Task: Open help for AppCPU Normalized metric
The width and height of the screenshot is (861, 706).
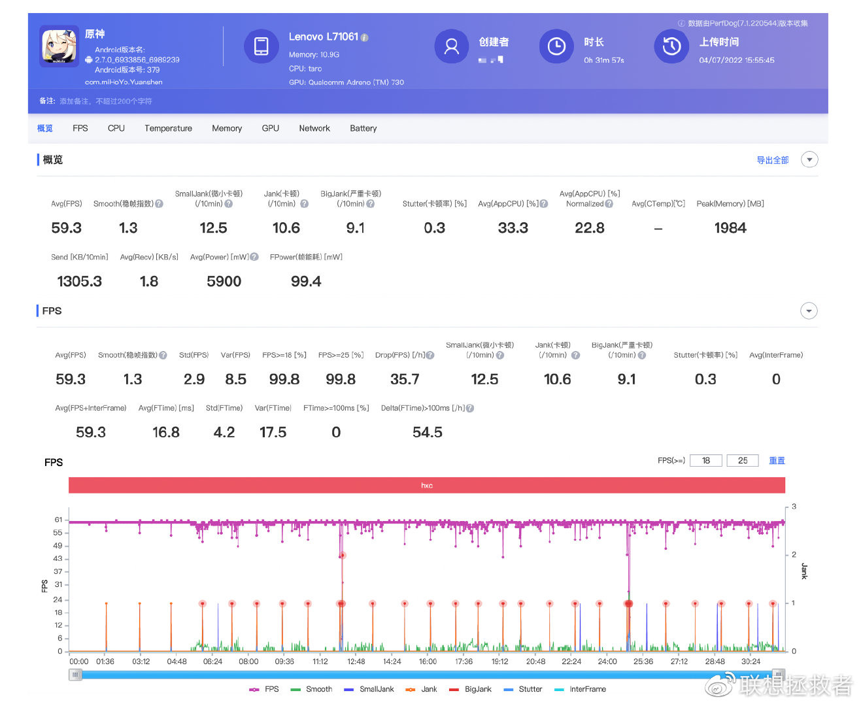Action: 609,204
